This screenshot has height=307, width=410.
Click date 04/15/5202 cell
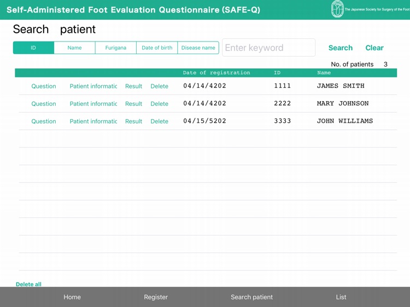pyautogui.click(x=204, y=121)
